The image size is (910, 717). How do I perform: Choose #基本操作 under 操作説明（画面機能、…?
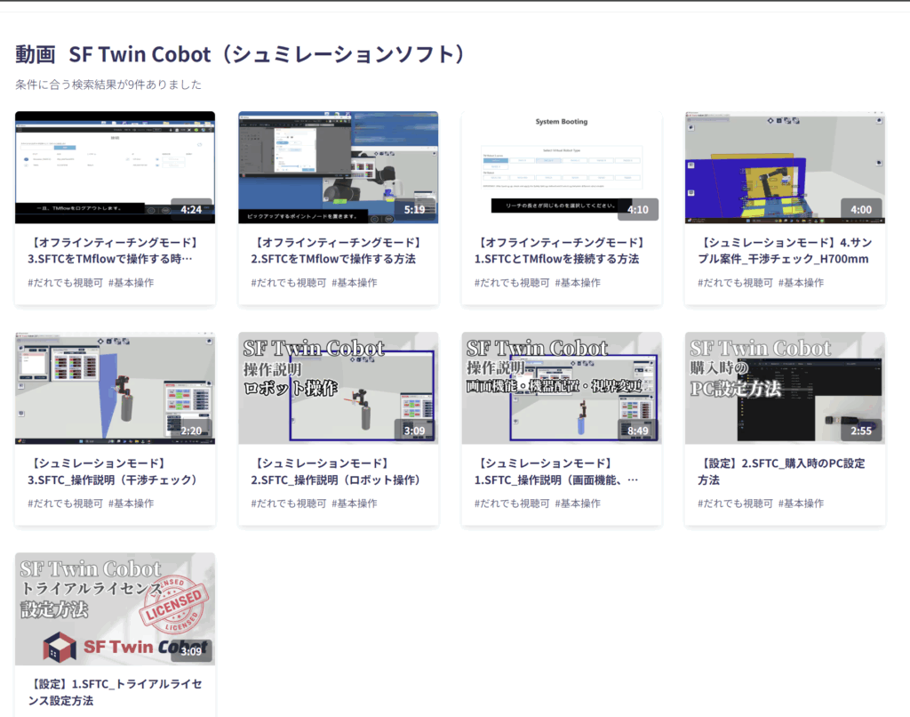click(x=578, y=504)
